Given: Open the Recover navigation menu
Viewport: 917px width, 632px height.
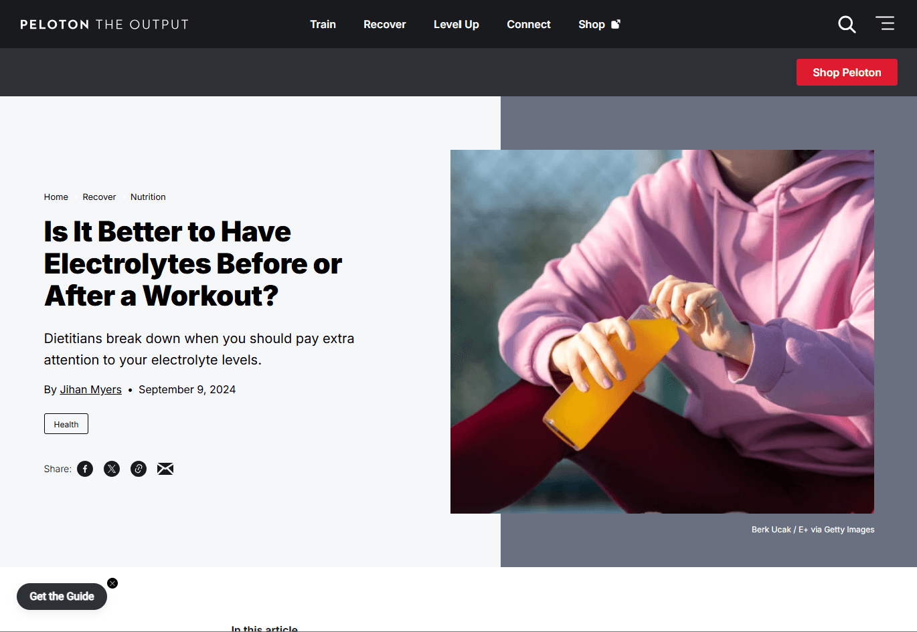Looking at the screenshot, I should click(x=385, y=24).
